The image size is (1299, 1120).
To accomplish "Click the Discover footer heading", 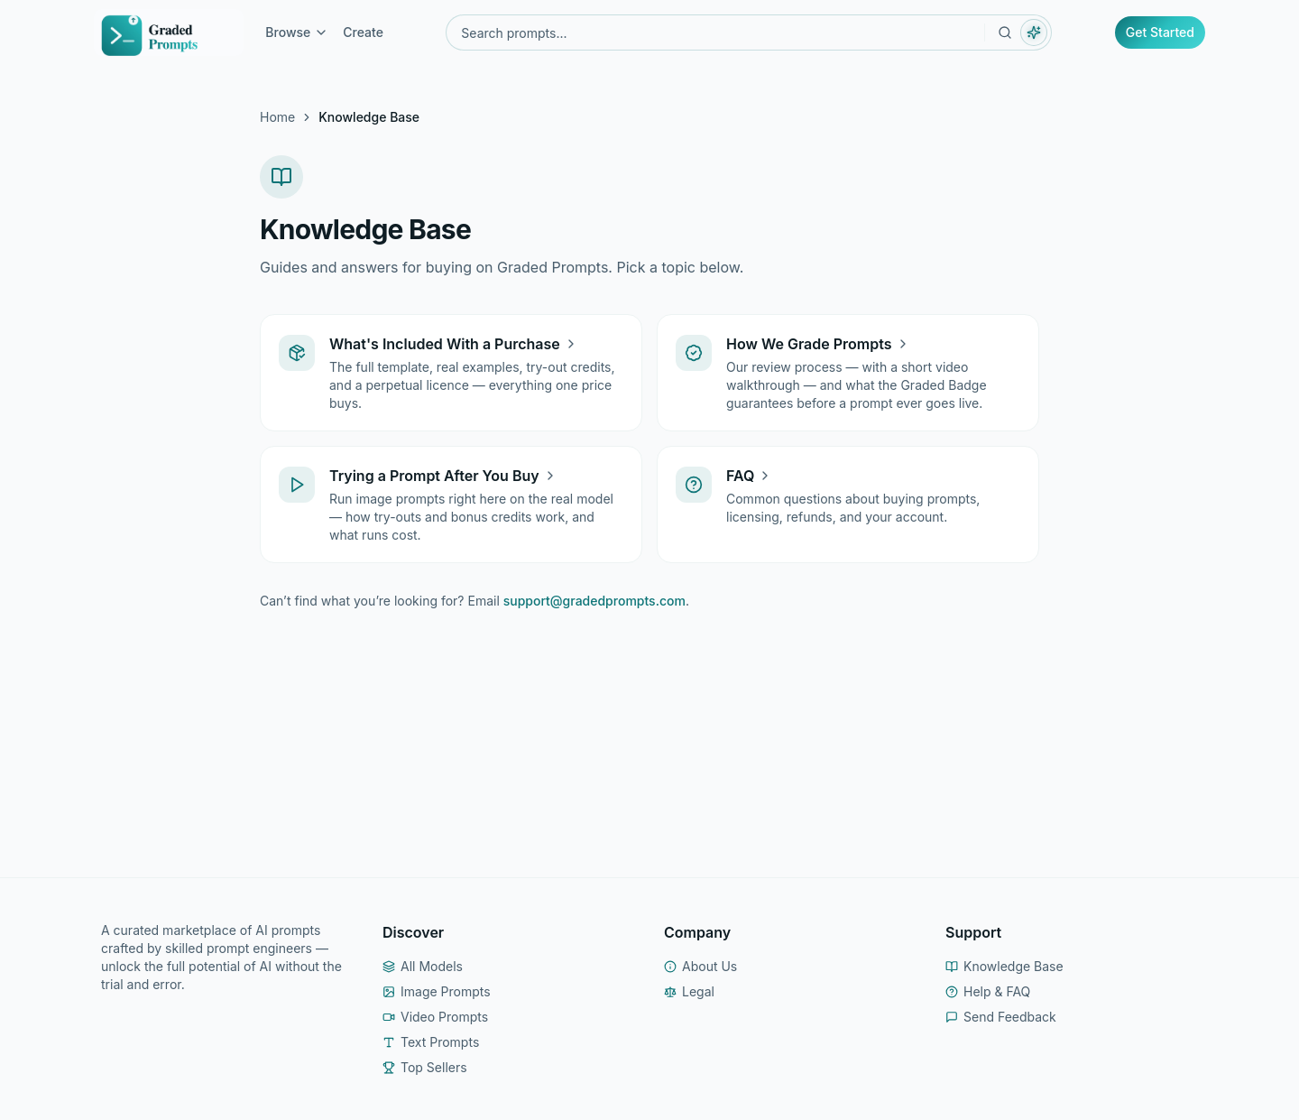I will point(413,932).
